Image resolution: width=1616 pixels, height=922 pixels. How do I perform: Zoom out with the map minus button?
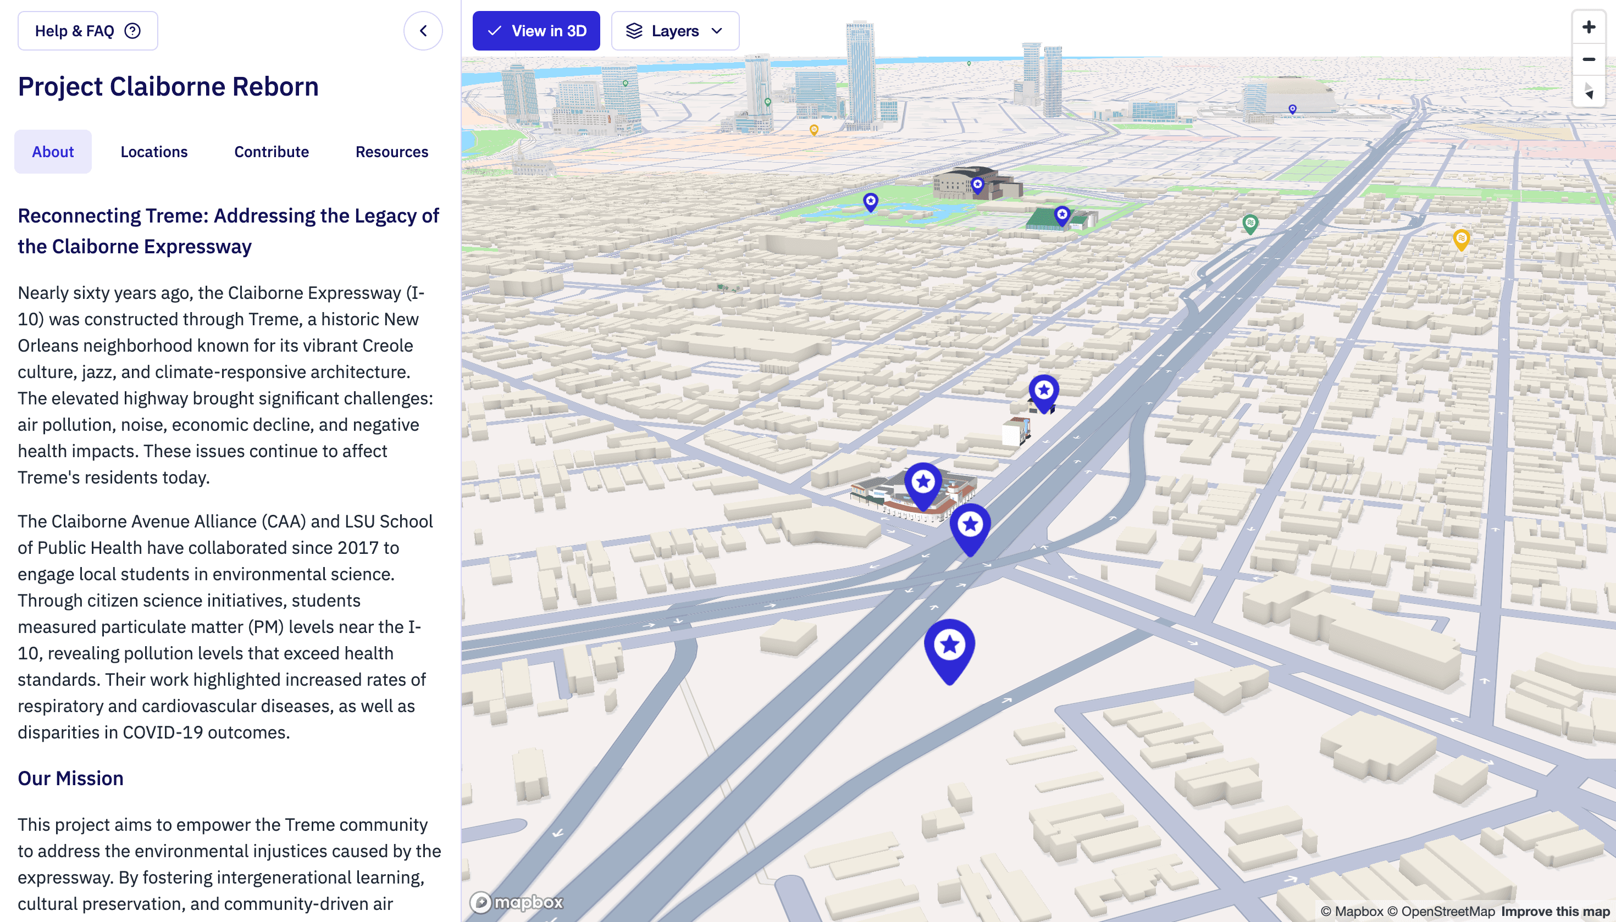[x=1589, y=59]
